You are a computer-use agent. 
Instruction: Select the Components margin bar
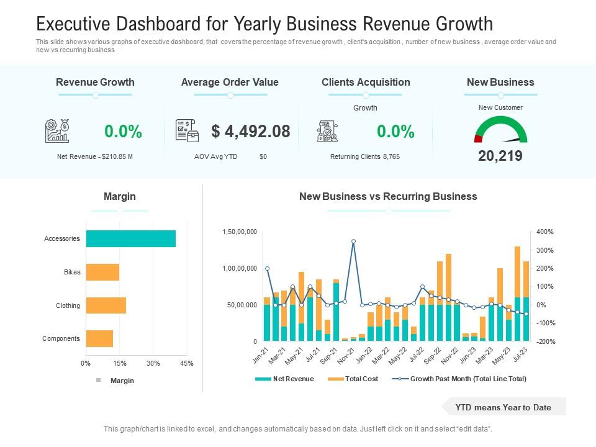click(x=99, y=338)
